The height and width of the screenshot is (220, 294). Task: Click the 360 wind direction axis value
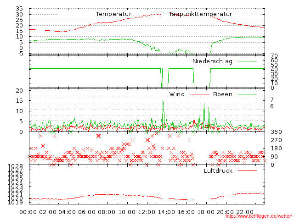(276, 132)
